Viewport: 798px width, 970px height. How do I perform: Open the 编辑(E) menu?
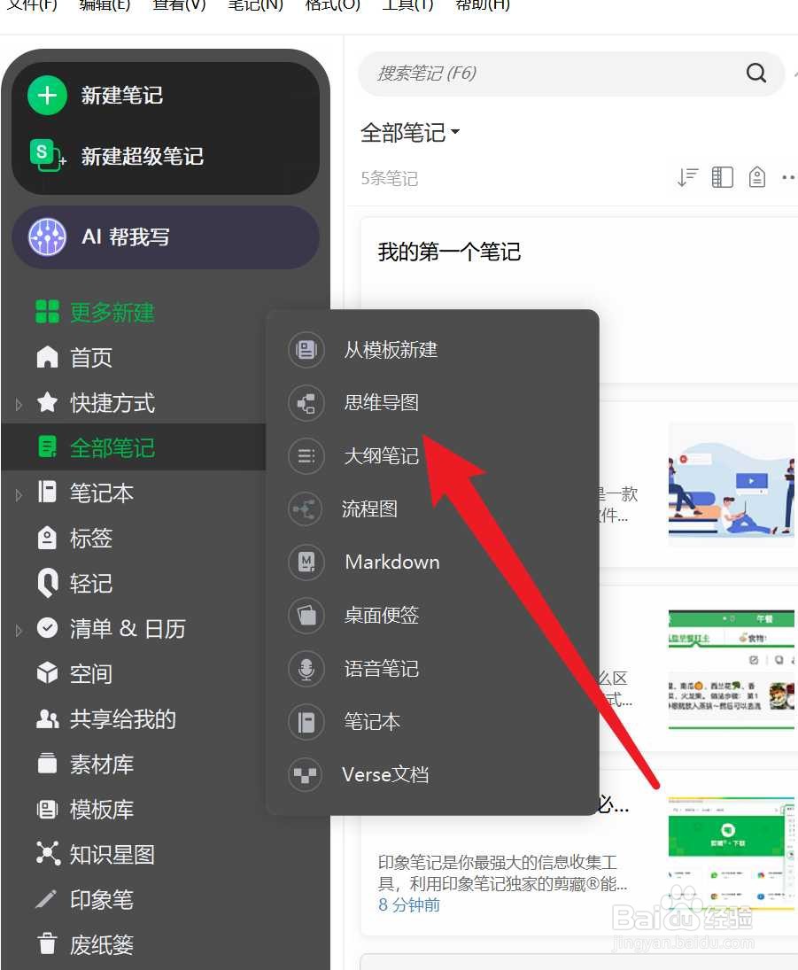click(105, 5)
